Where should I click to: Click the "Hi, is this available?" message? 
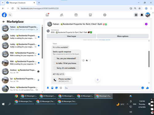60,47
